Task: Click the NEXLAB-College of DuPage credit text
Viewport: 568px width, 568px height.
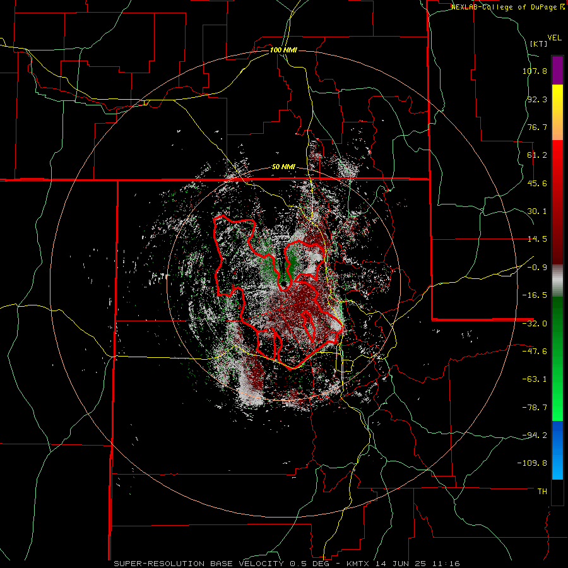Action: tap(507, 7)
